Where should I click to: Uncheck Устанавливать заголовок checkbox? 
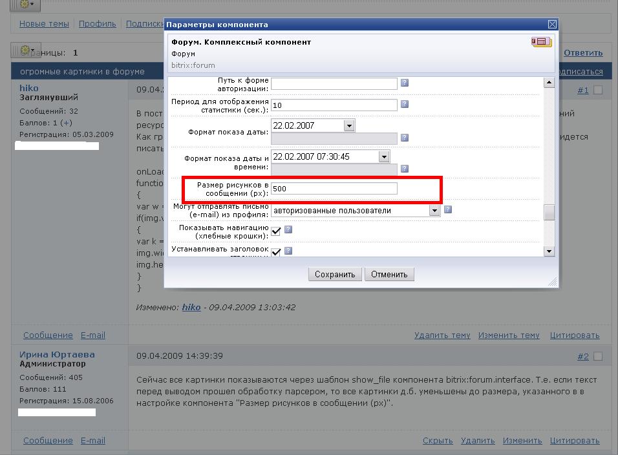276,252
